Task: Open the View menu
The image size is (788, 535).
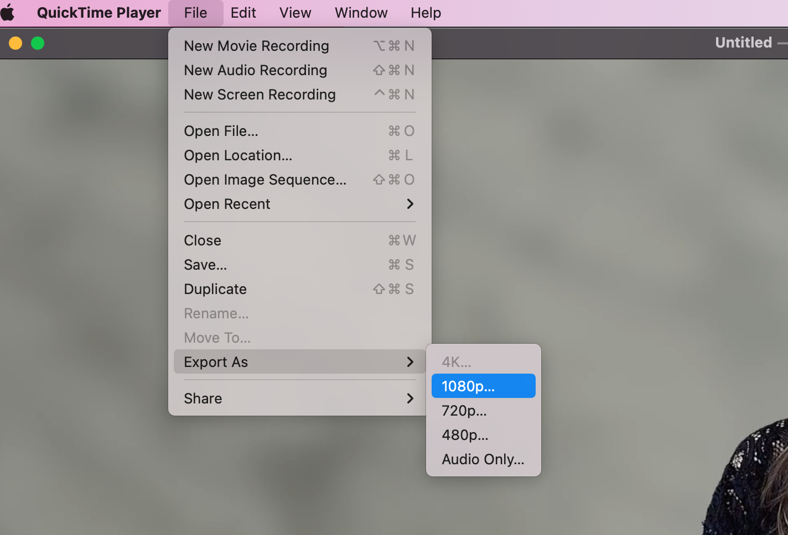Action: (x=295, y=13)
